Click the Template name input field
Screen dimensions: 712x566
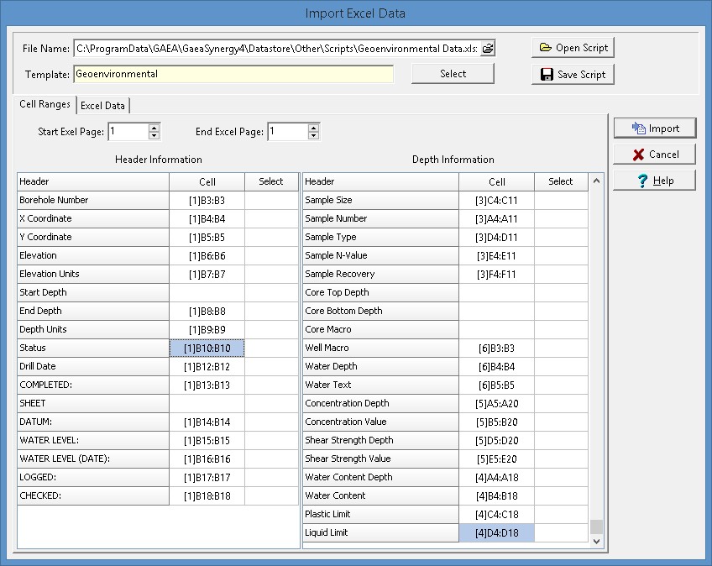pyautogui.click(x=233, y=74)
